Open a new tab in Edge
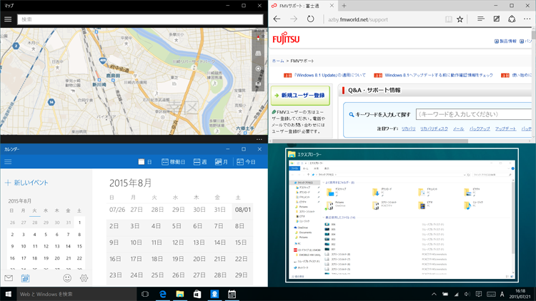Screen dimensions: 536x301 pyautogui.click(x=344, y=6)
